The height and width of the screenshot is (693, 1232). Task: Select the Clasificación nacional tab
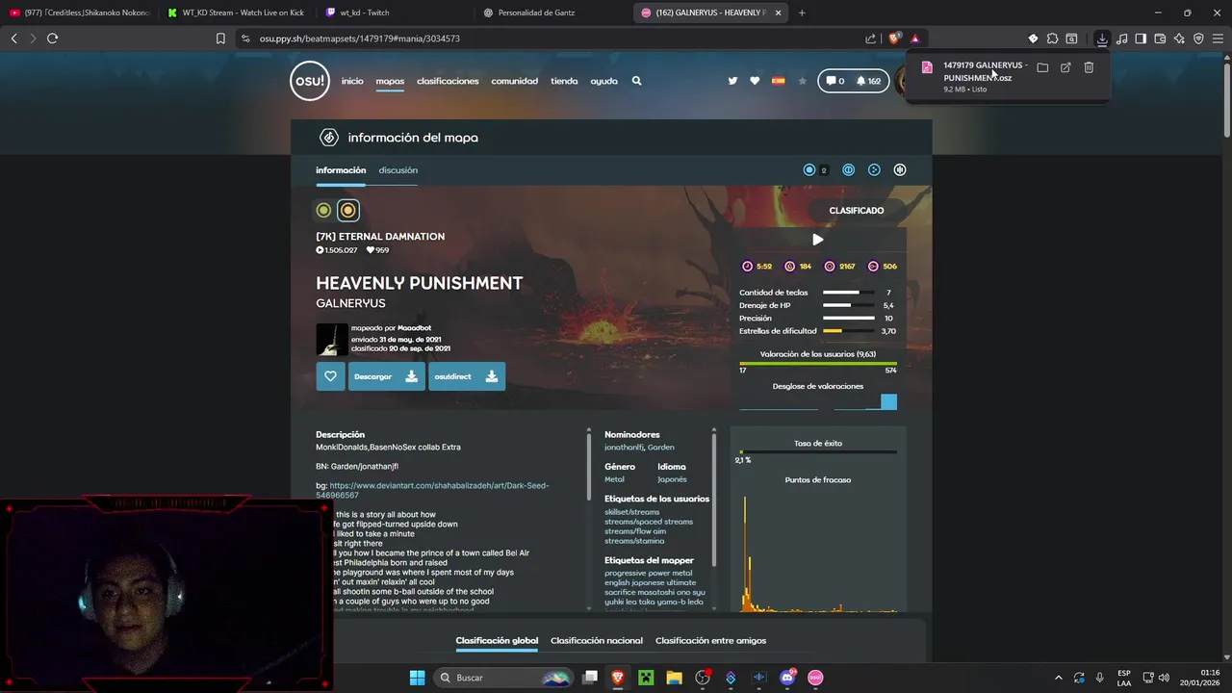(597, 641)
